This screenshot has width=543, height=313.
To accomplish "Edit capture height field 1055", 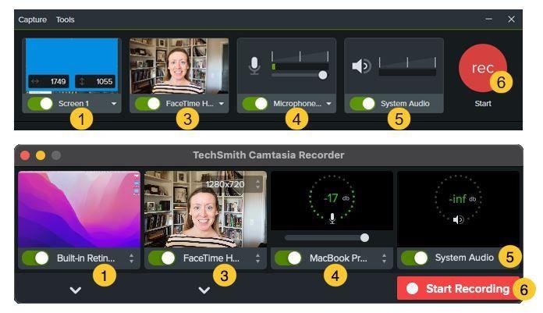I will 95,81.
